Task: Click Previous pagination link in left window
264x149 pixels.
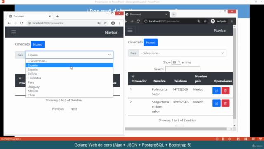Action: tap(58, 109)
